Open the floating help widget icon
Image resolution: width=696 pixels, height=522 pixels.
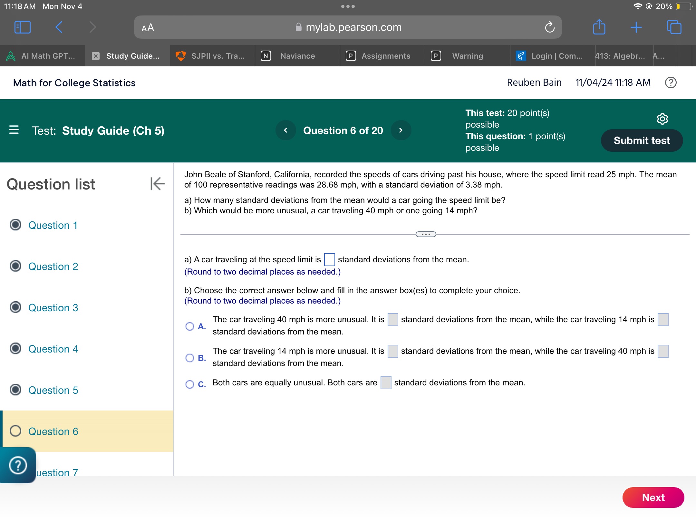coord(18,465)
